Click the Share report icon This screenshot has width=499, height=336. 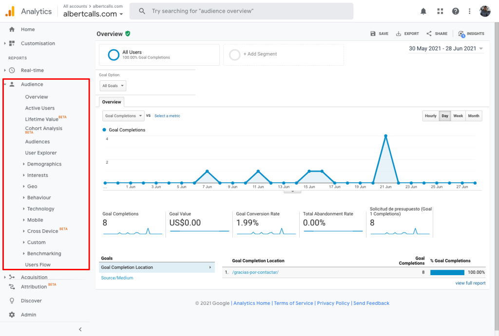click(x=429, y=34)
